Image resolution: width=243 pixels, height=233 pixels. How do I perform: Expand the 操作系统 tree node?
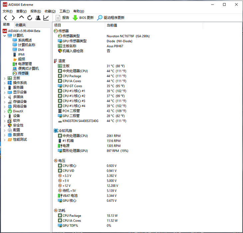pyautogui.click(x=5, y=83)
